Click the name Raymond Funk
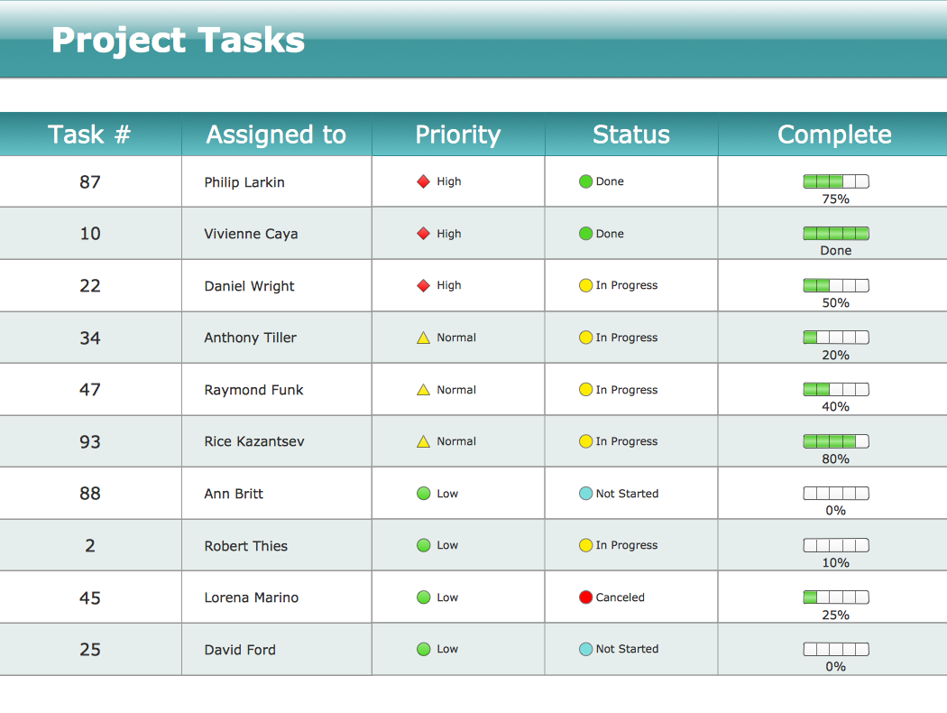Image resolution: width=947 pixels, height=713 pixels. [253, 390]
